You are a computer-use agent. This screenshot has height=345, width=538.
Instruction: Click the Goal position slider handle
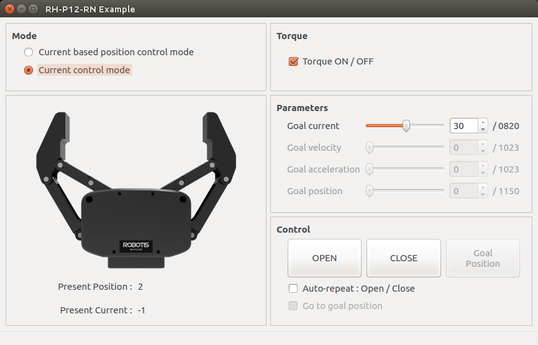tap(370, 191)
